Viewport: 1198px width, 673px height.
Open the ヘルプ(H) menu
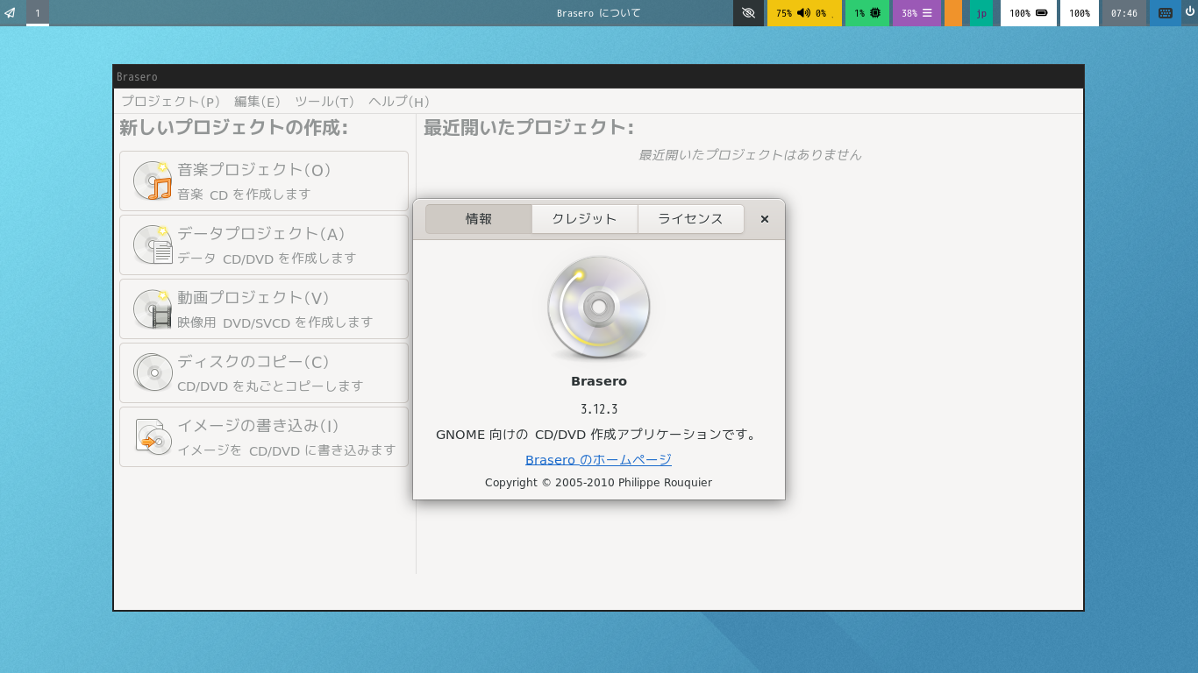[399, 102]
